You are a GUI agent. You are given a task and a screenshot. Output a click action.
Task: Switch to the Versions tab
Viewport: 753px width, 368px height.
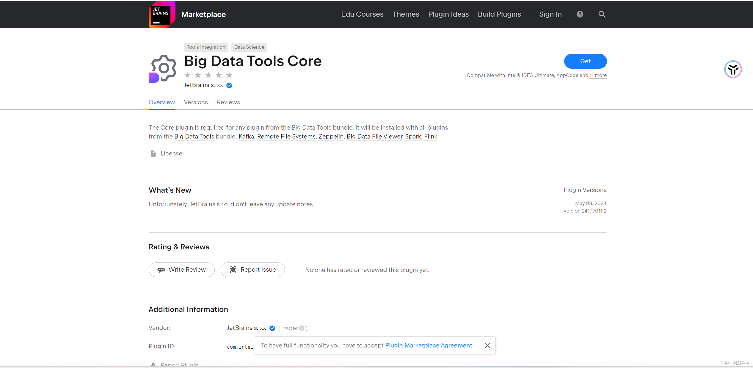pos(196,102)
